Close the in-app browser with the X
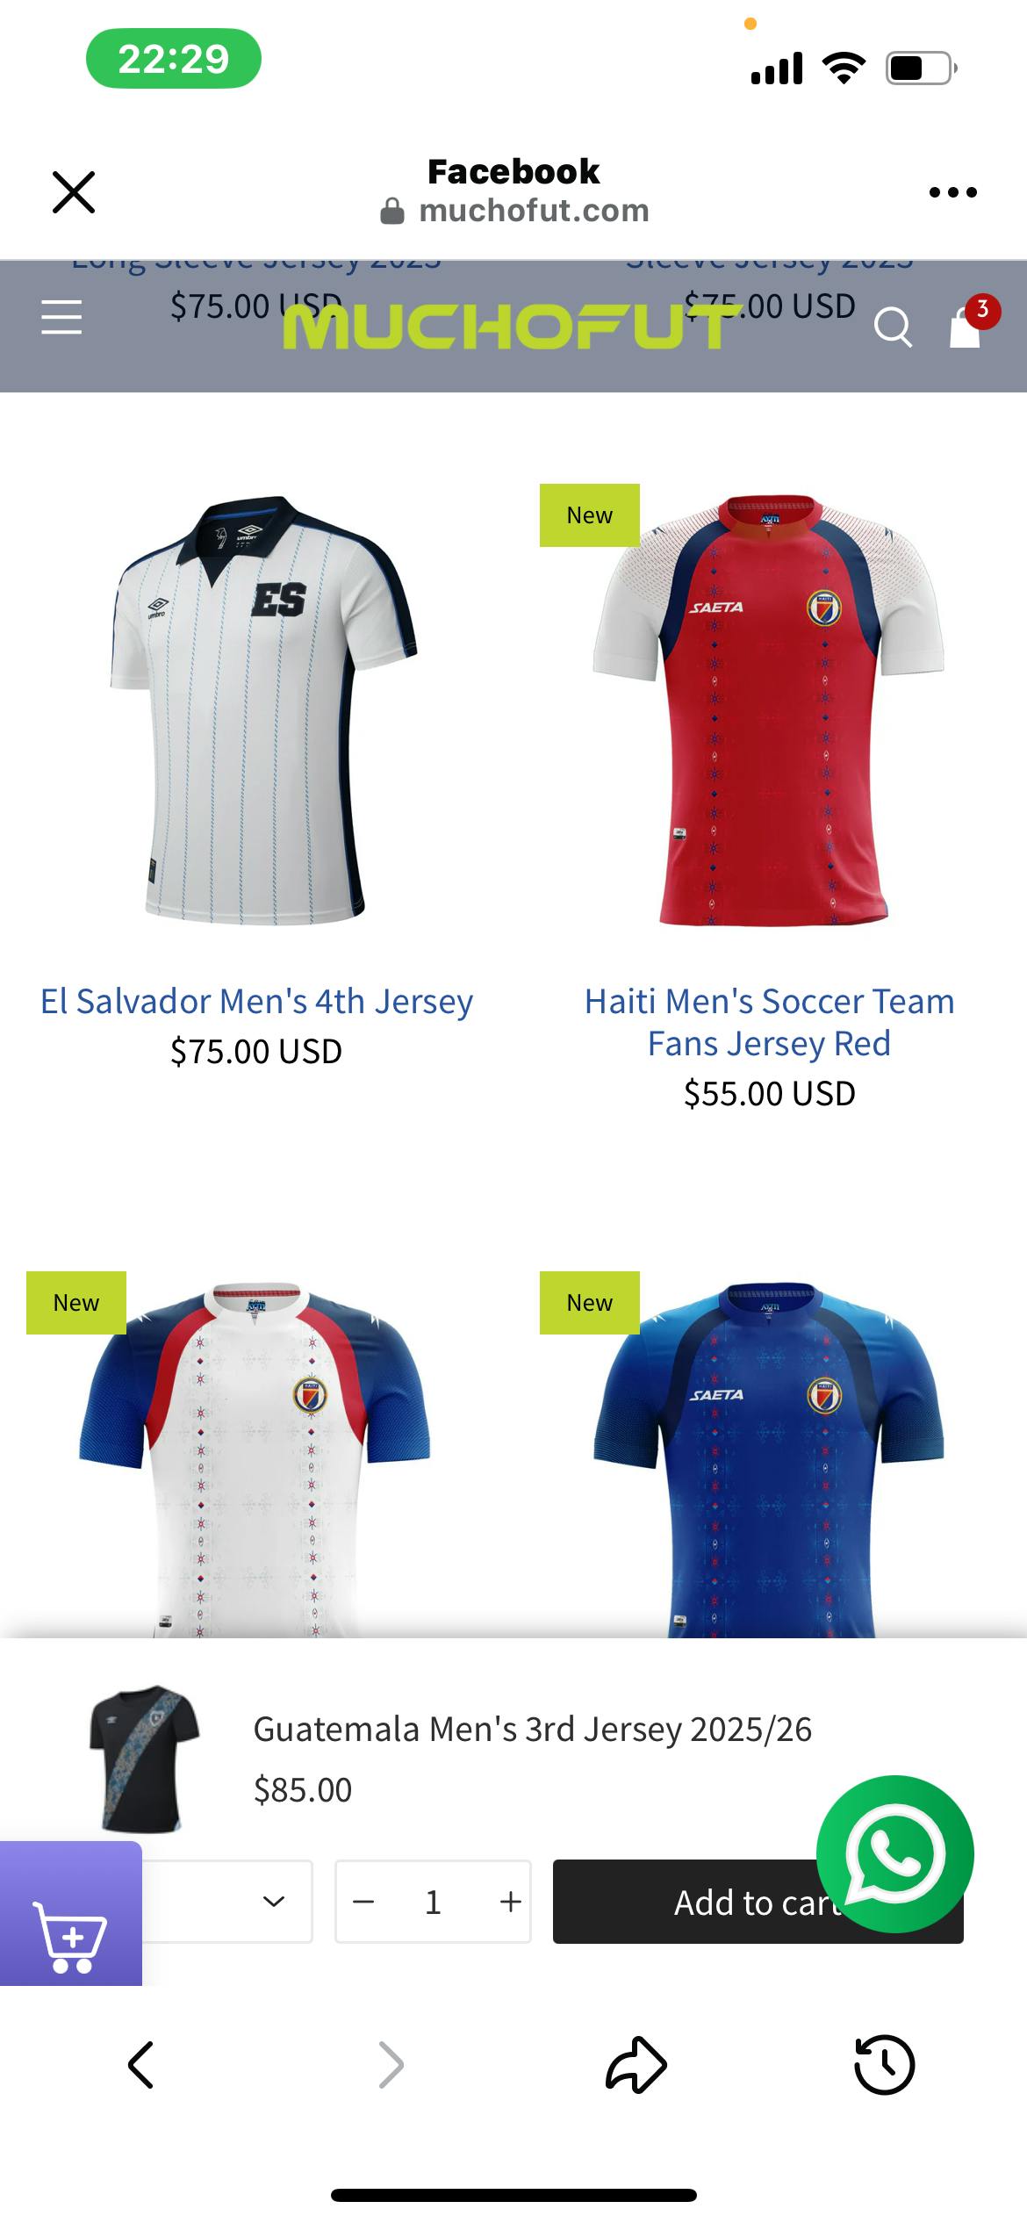Image resolution: width=1027 pixels, height=2223 pixels. [x=74, y=192]
